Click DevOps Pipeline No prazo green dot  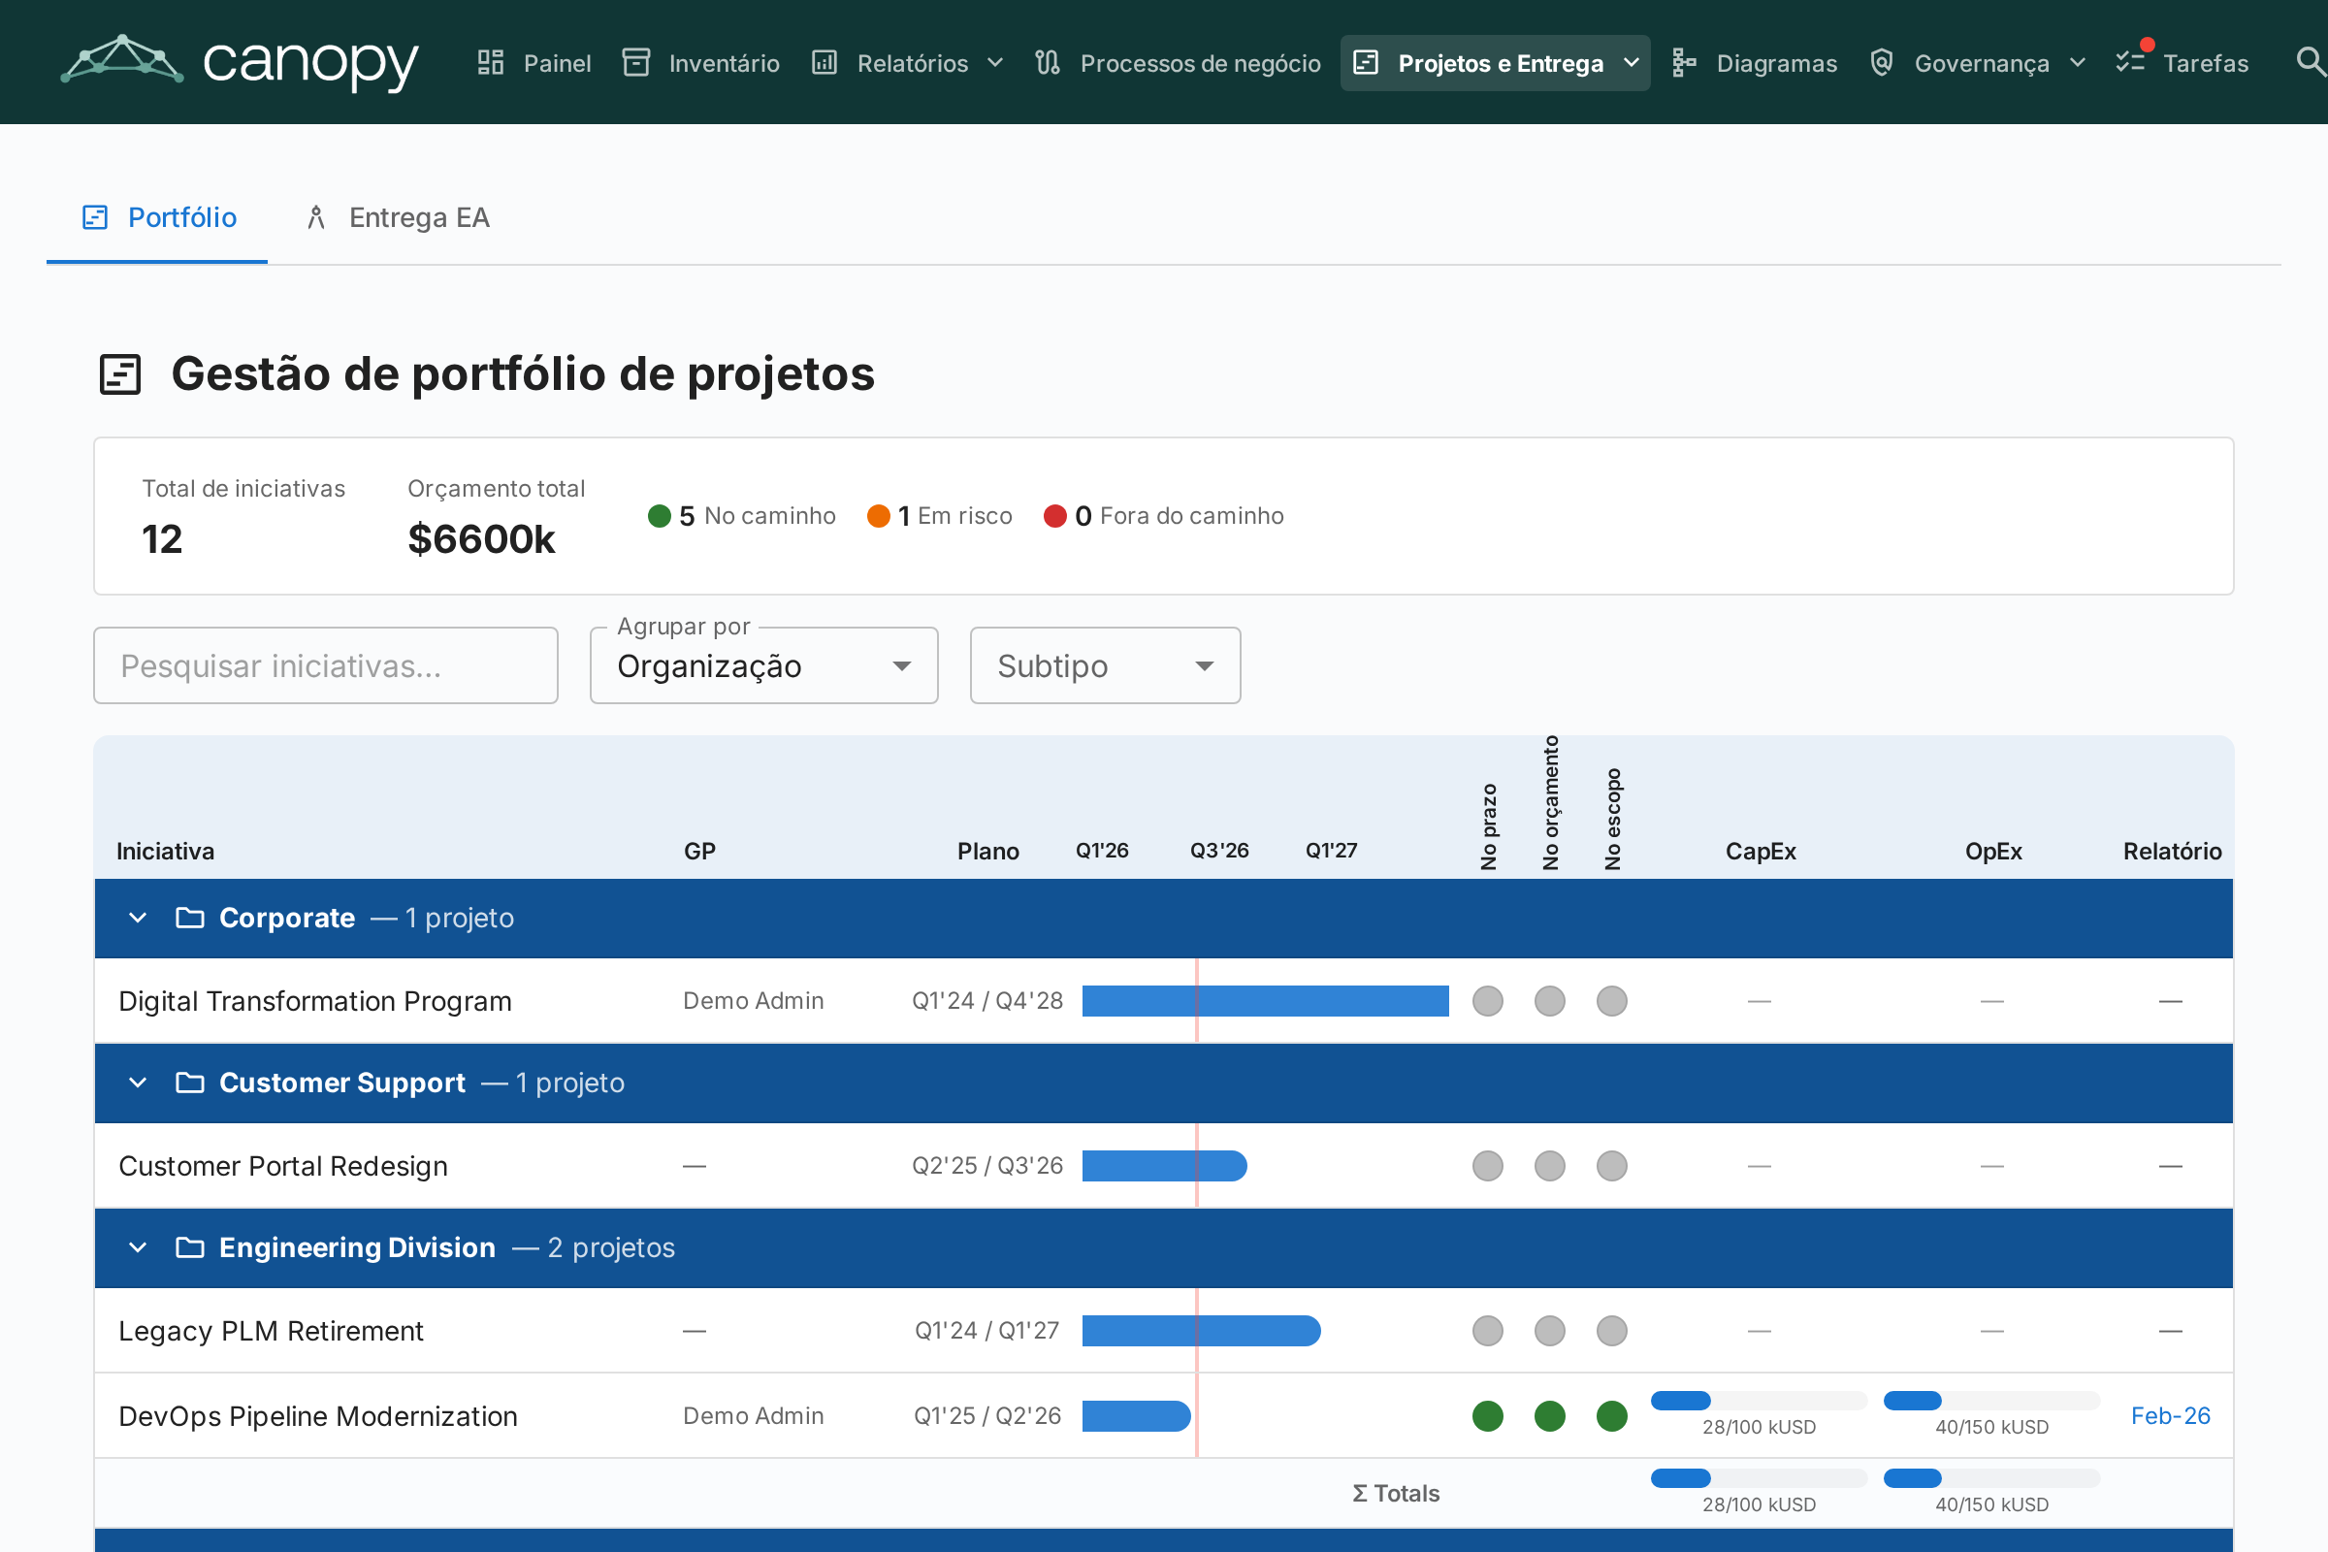[x=1488, y=1415]
